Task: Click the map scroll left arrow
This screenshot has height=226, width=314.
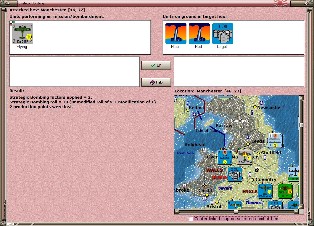Action: [176, 211]
